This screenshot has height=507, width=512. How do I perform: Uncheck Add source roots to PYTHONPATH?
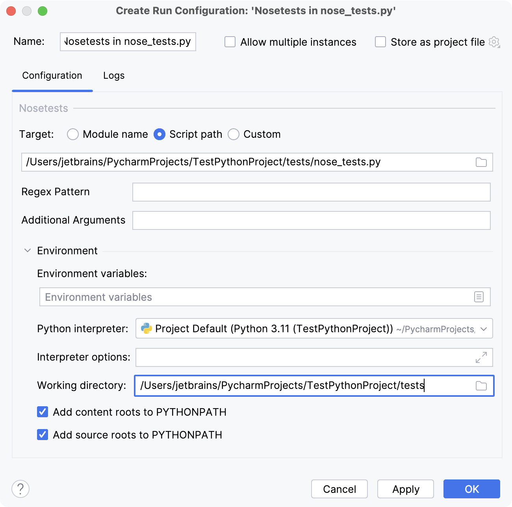tap(42, 435)
